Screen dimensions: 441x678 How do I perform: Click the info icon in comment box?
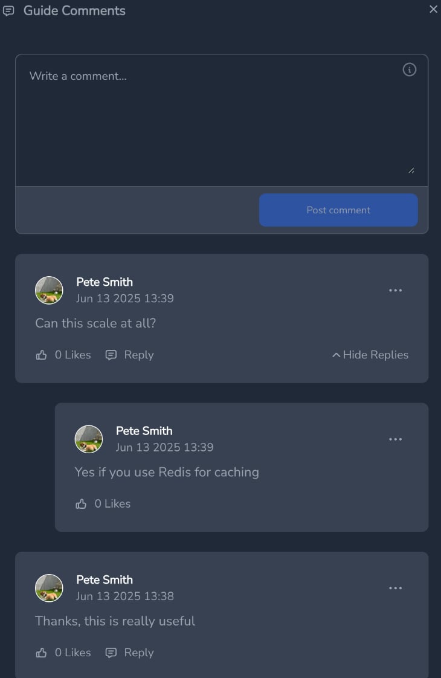click(x=409, y=69)
